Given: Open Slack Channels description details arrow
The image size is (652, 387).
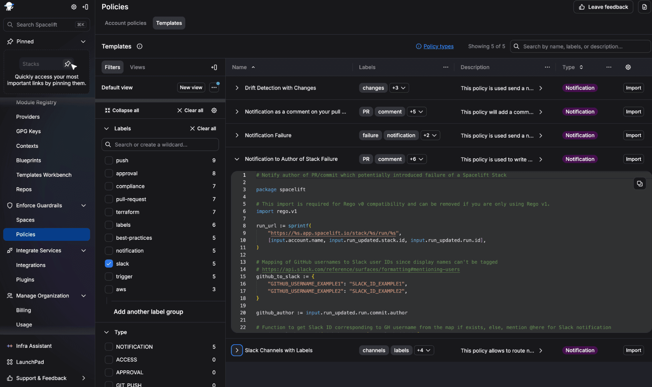Looking at the screenshot, I should [x=541, y=350].
